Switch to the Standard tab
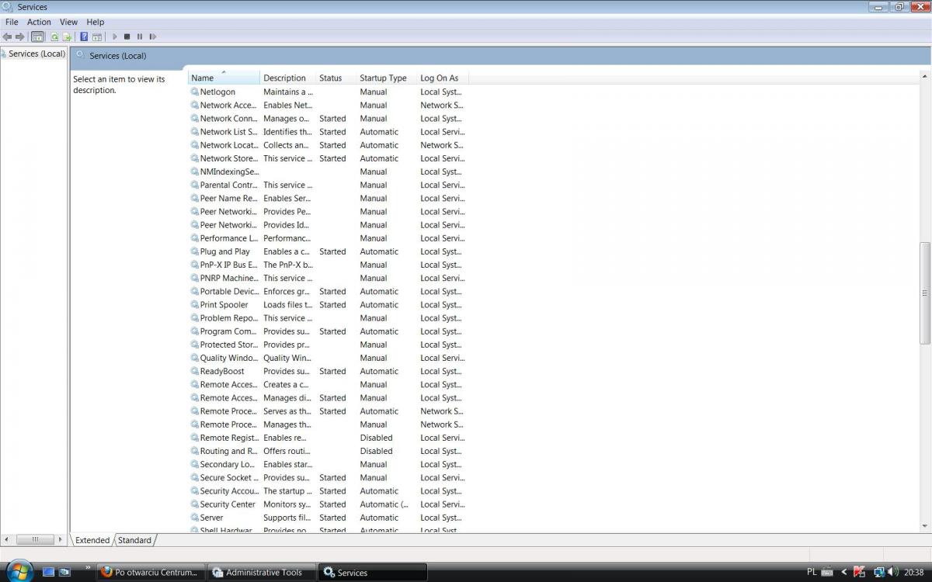932x582 pixels. tap(135, 540)
